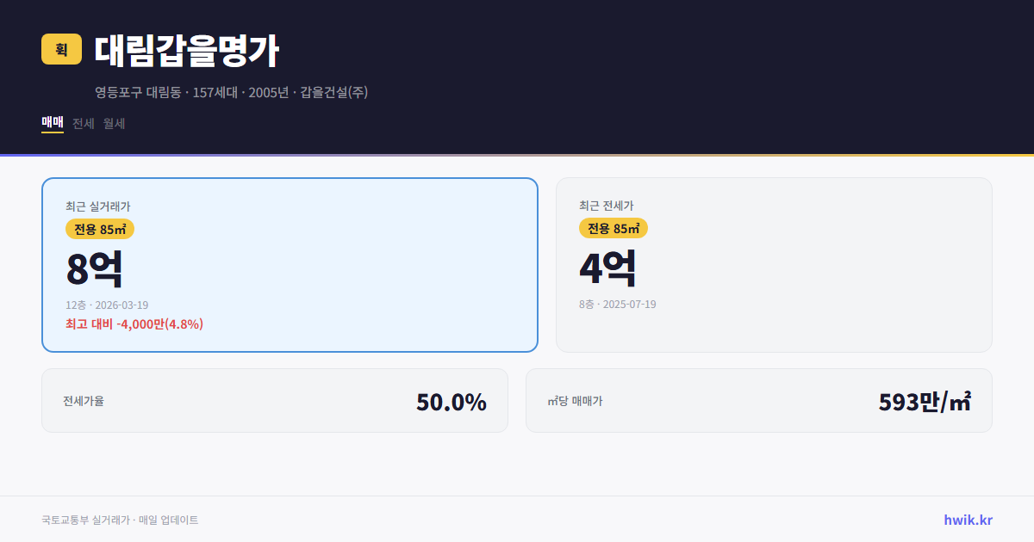The height and width of the screenshot is (542, 1034).
Task: Open the hwik.kr link
Action: click(x=966, y=519)
